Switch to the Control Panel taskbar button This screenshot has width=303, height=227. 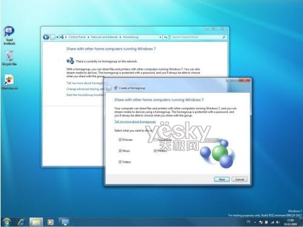[x=65, y=222]
